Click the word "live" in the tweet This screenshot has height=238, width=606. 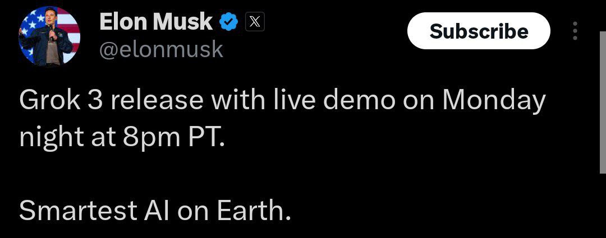(289, 101)
